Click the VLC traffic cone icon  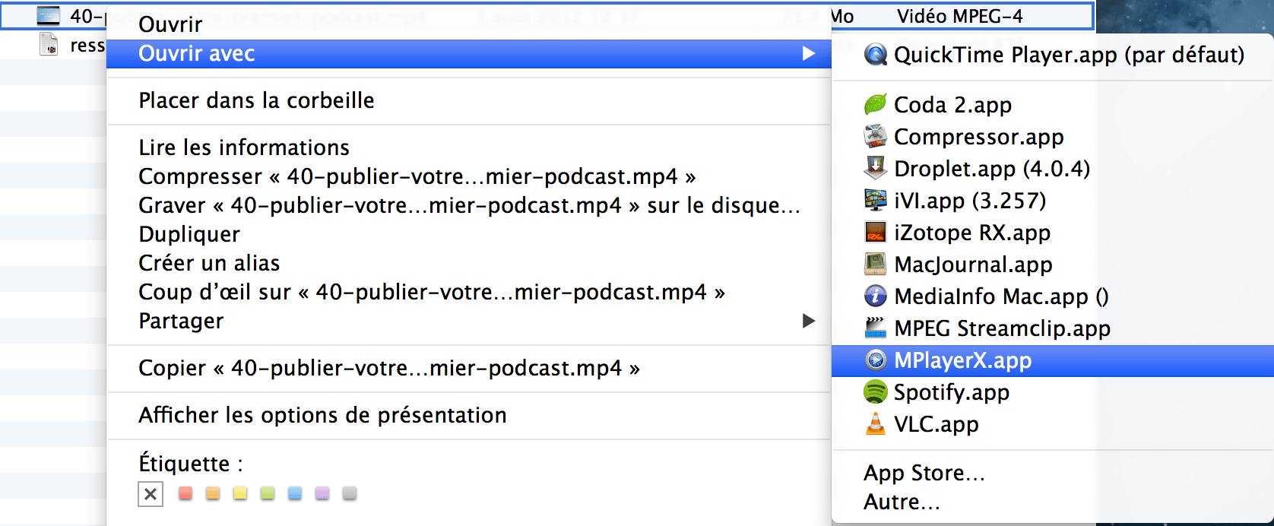pyautogui.click(x=876, y=423)
